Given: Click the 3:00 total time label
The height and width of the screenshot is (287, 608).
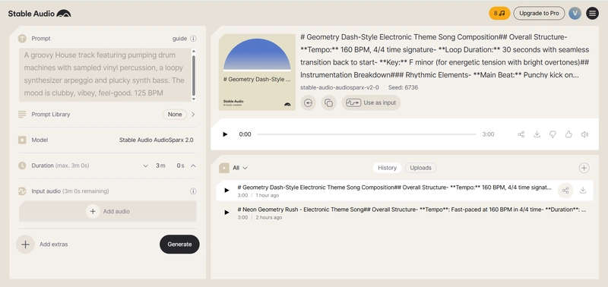Looking at the screenshot, I should (488, 134).
